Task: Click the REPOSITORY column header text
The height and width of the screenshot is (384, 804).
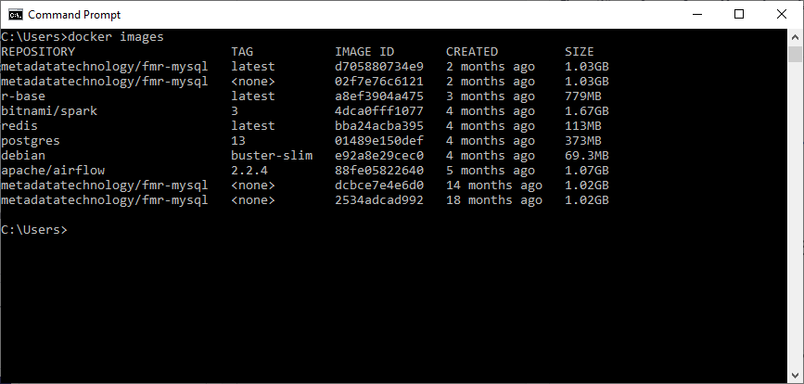Action: click(38, 52)
